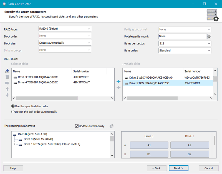
Task: Open the Block size dropdown
Action: pos(65,43)
